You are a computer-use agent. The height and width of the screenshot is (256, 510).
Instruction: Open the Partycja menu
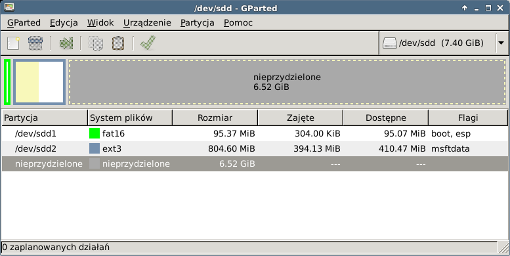(198, 23)
